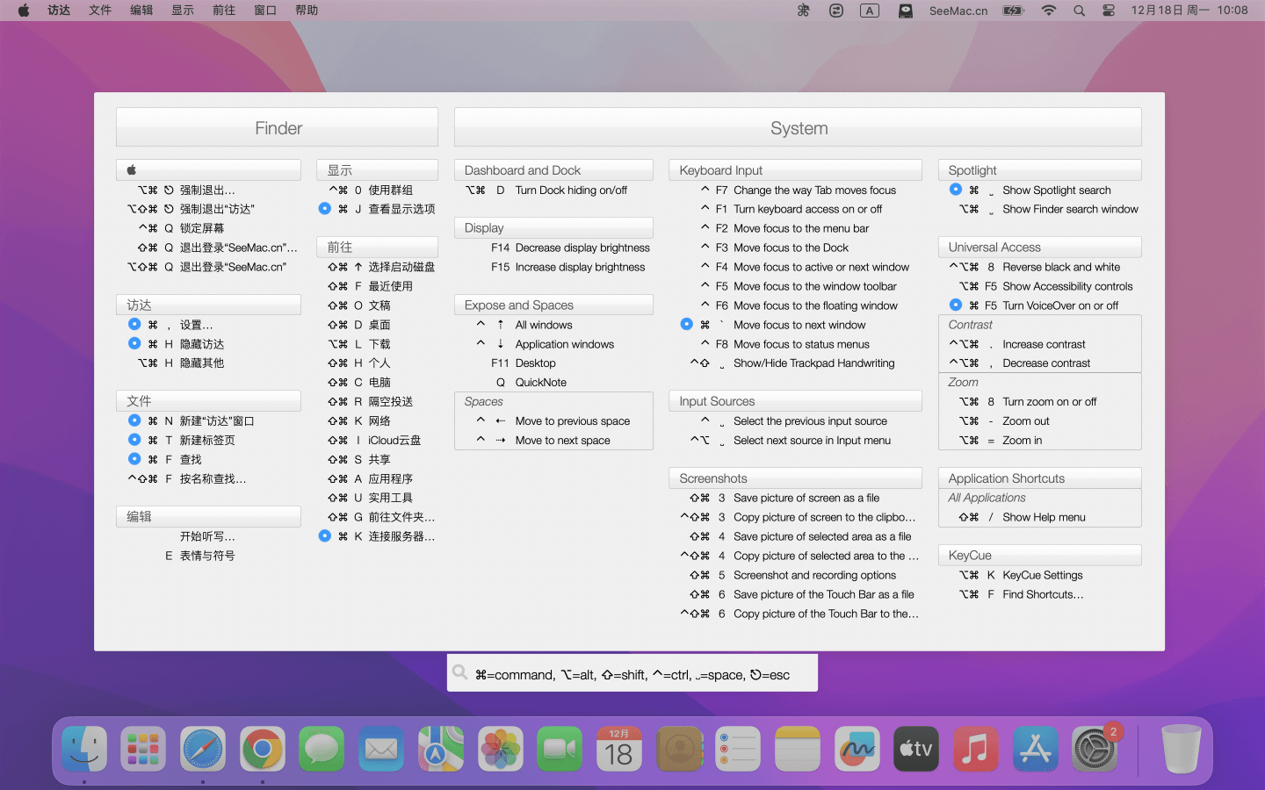
Task: Launch Google Chrome in the Dock
Action: pos(263,749)
